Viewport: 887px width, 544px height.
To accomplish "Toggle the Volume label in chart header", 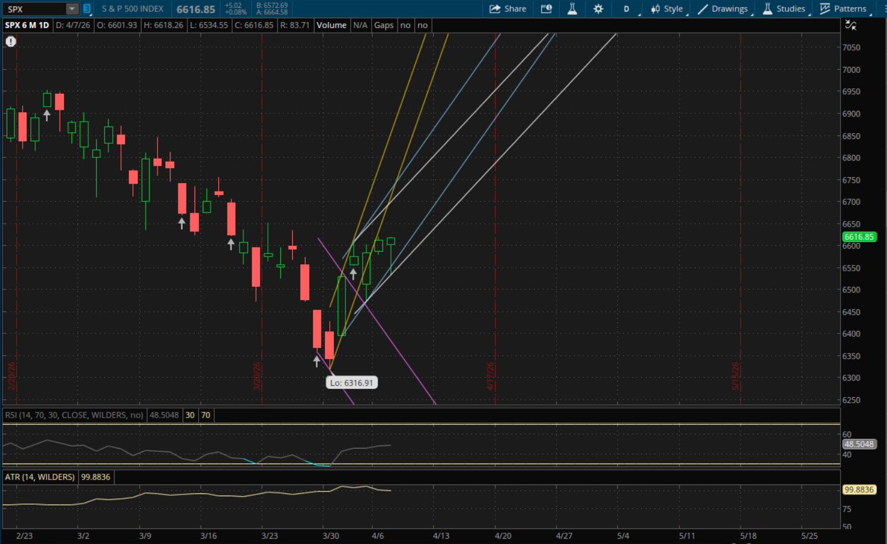I will [x=331, y=25].
